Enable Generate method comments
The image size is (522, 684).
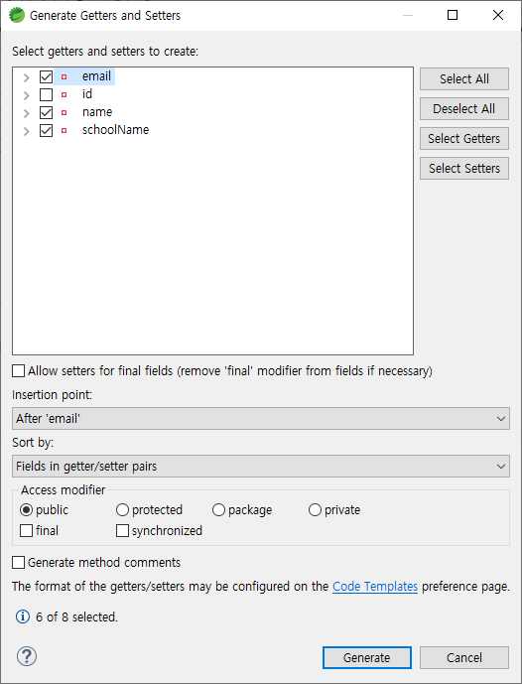(18, 562)
